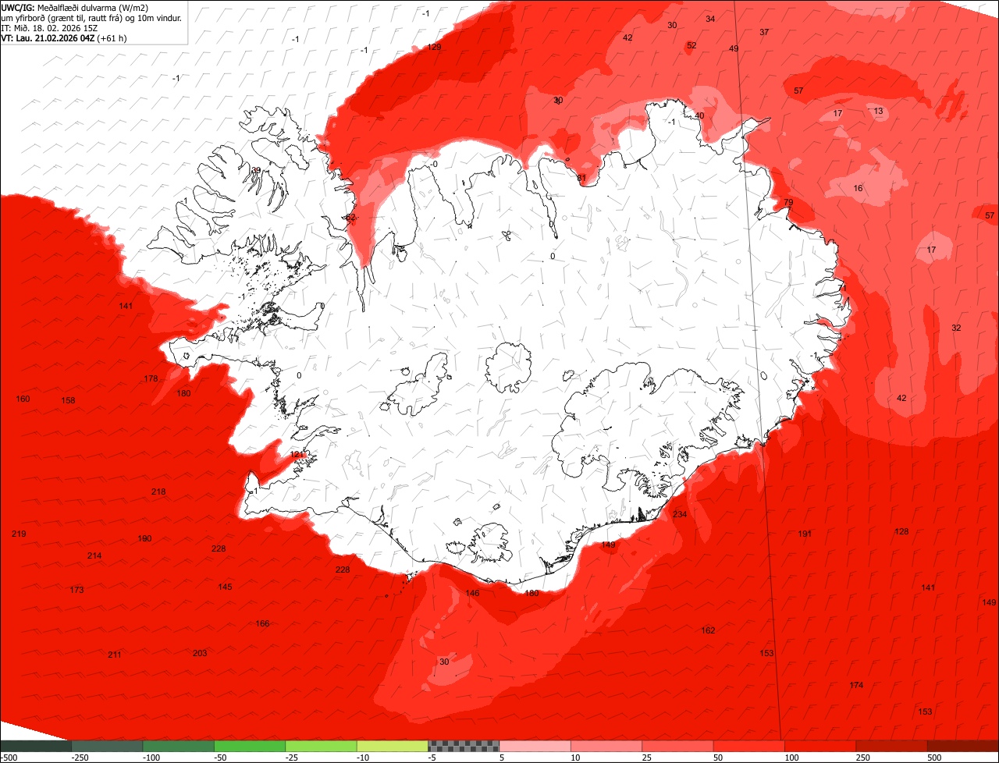Screen dimensions: 999x763
Task: Click legend swatch between -100 and -50
Action: coord(178,746)
